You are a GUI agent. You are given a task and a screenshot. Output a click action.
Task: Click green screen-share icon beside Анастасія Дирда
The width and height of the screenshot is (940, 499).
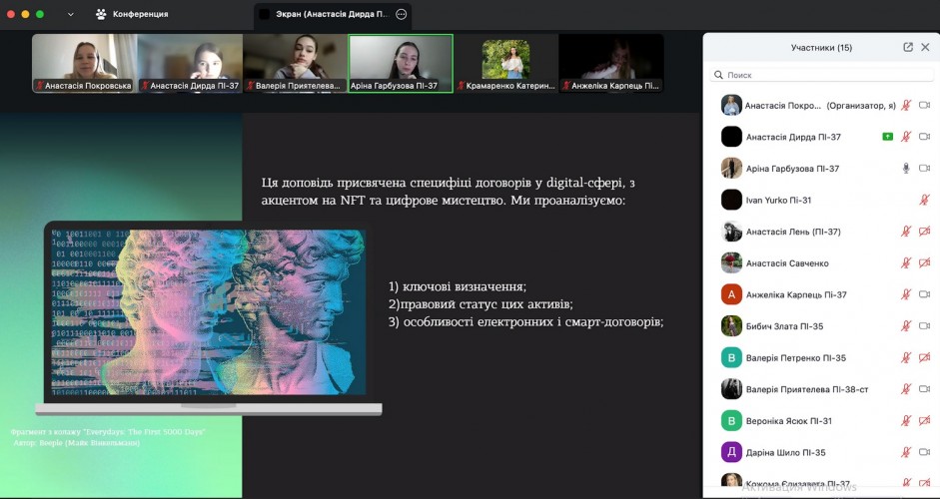coord(887,137)
